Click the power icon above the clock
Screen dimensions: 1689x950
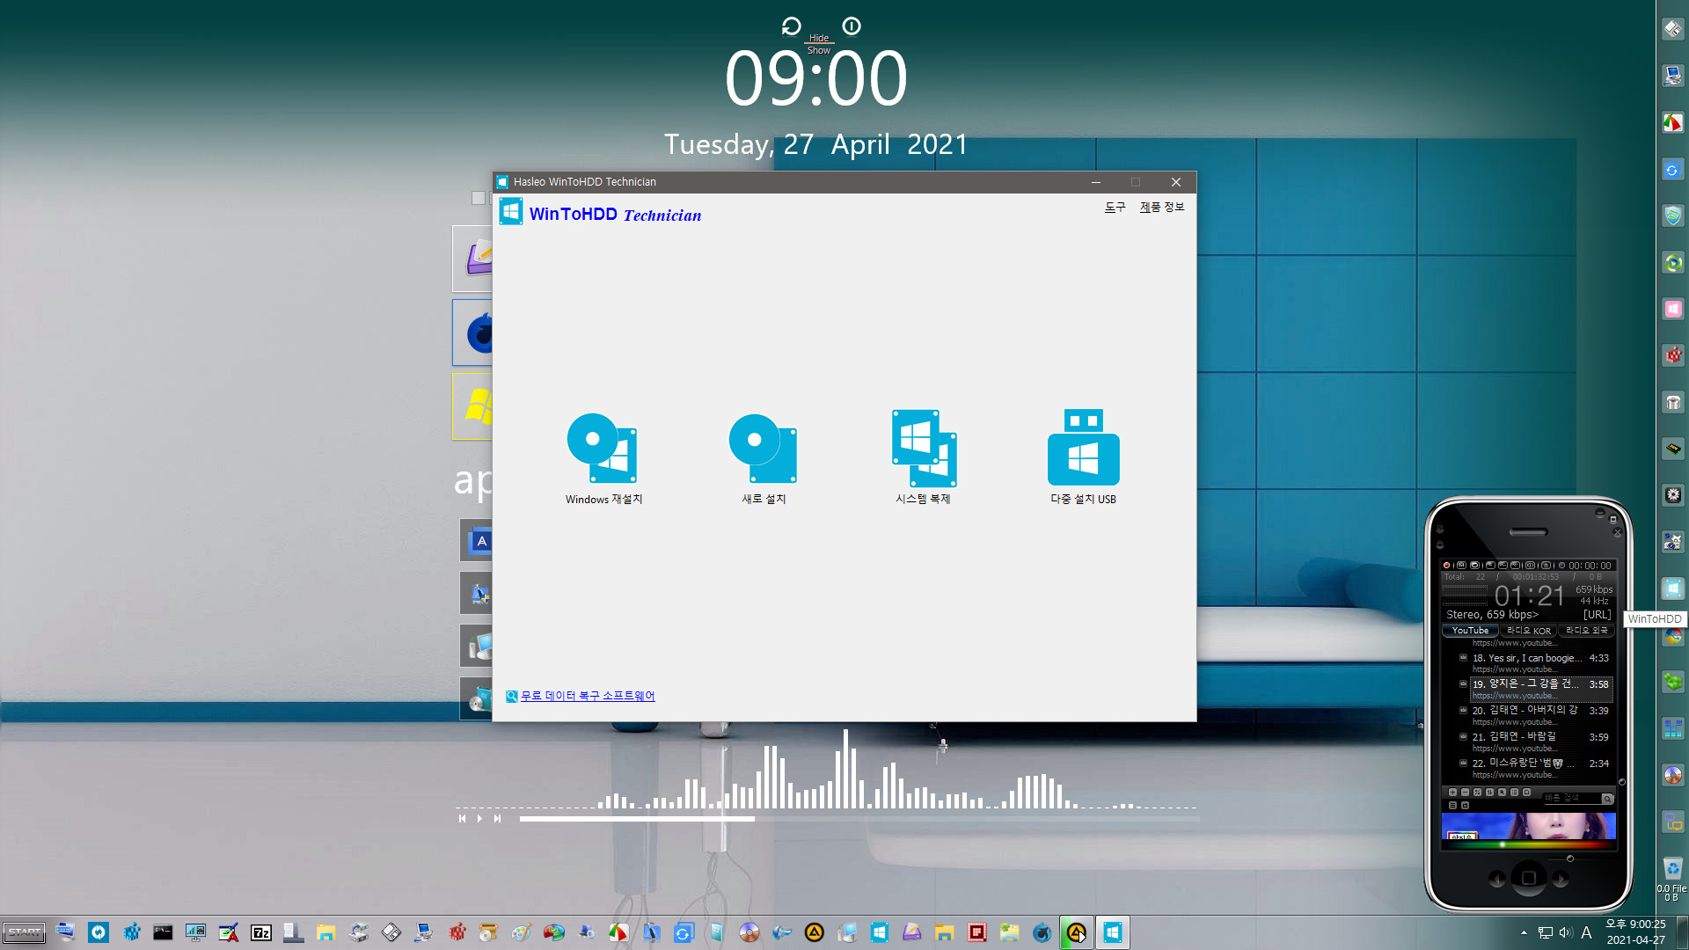[x=852, y=26]
